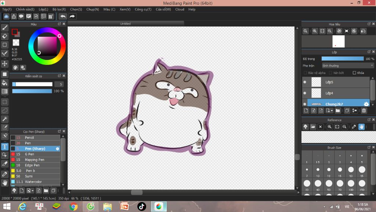
Task: Toggle the Xén bớt clipping checkbox
Action: coord(330,73)
